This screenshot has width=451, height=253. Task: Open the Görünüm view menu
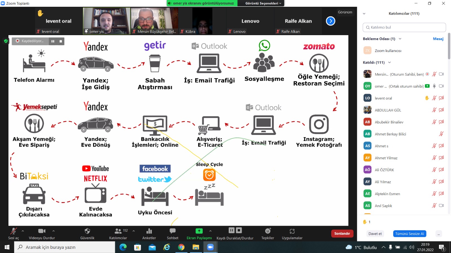coord(345,12)
